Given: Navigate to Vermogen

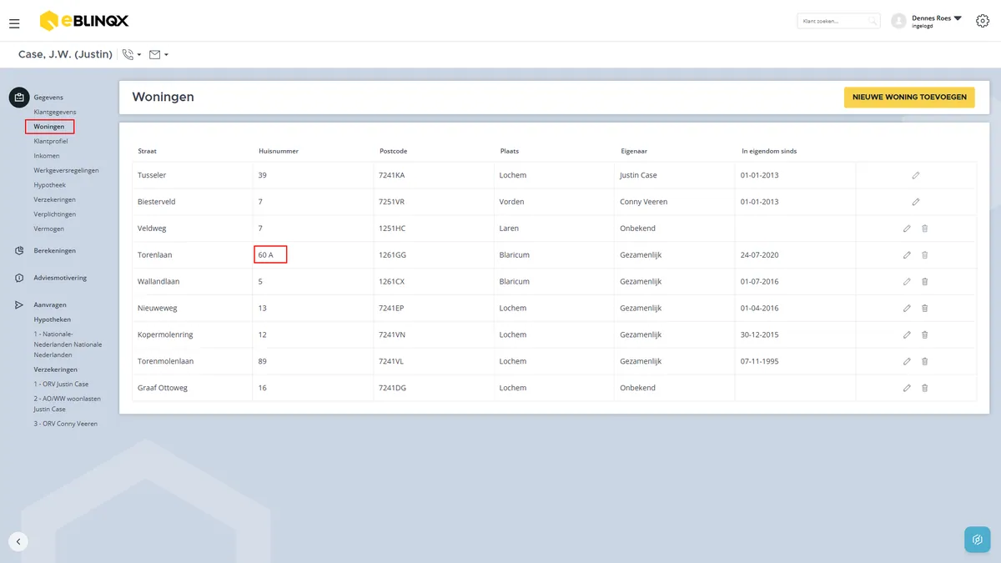Looking at the screenshot, I should pos(48,229).
